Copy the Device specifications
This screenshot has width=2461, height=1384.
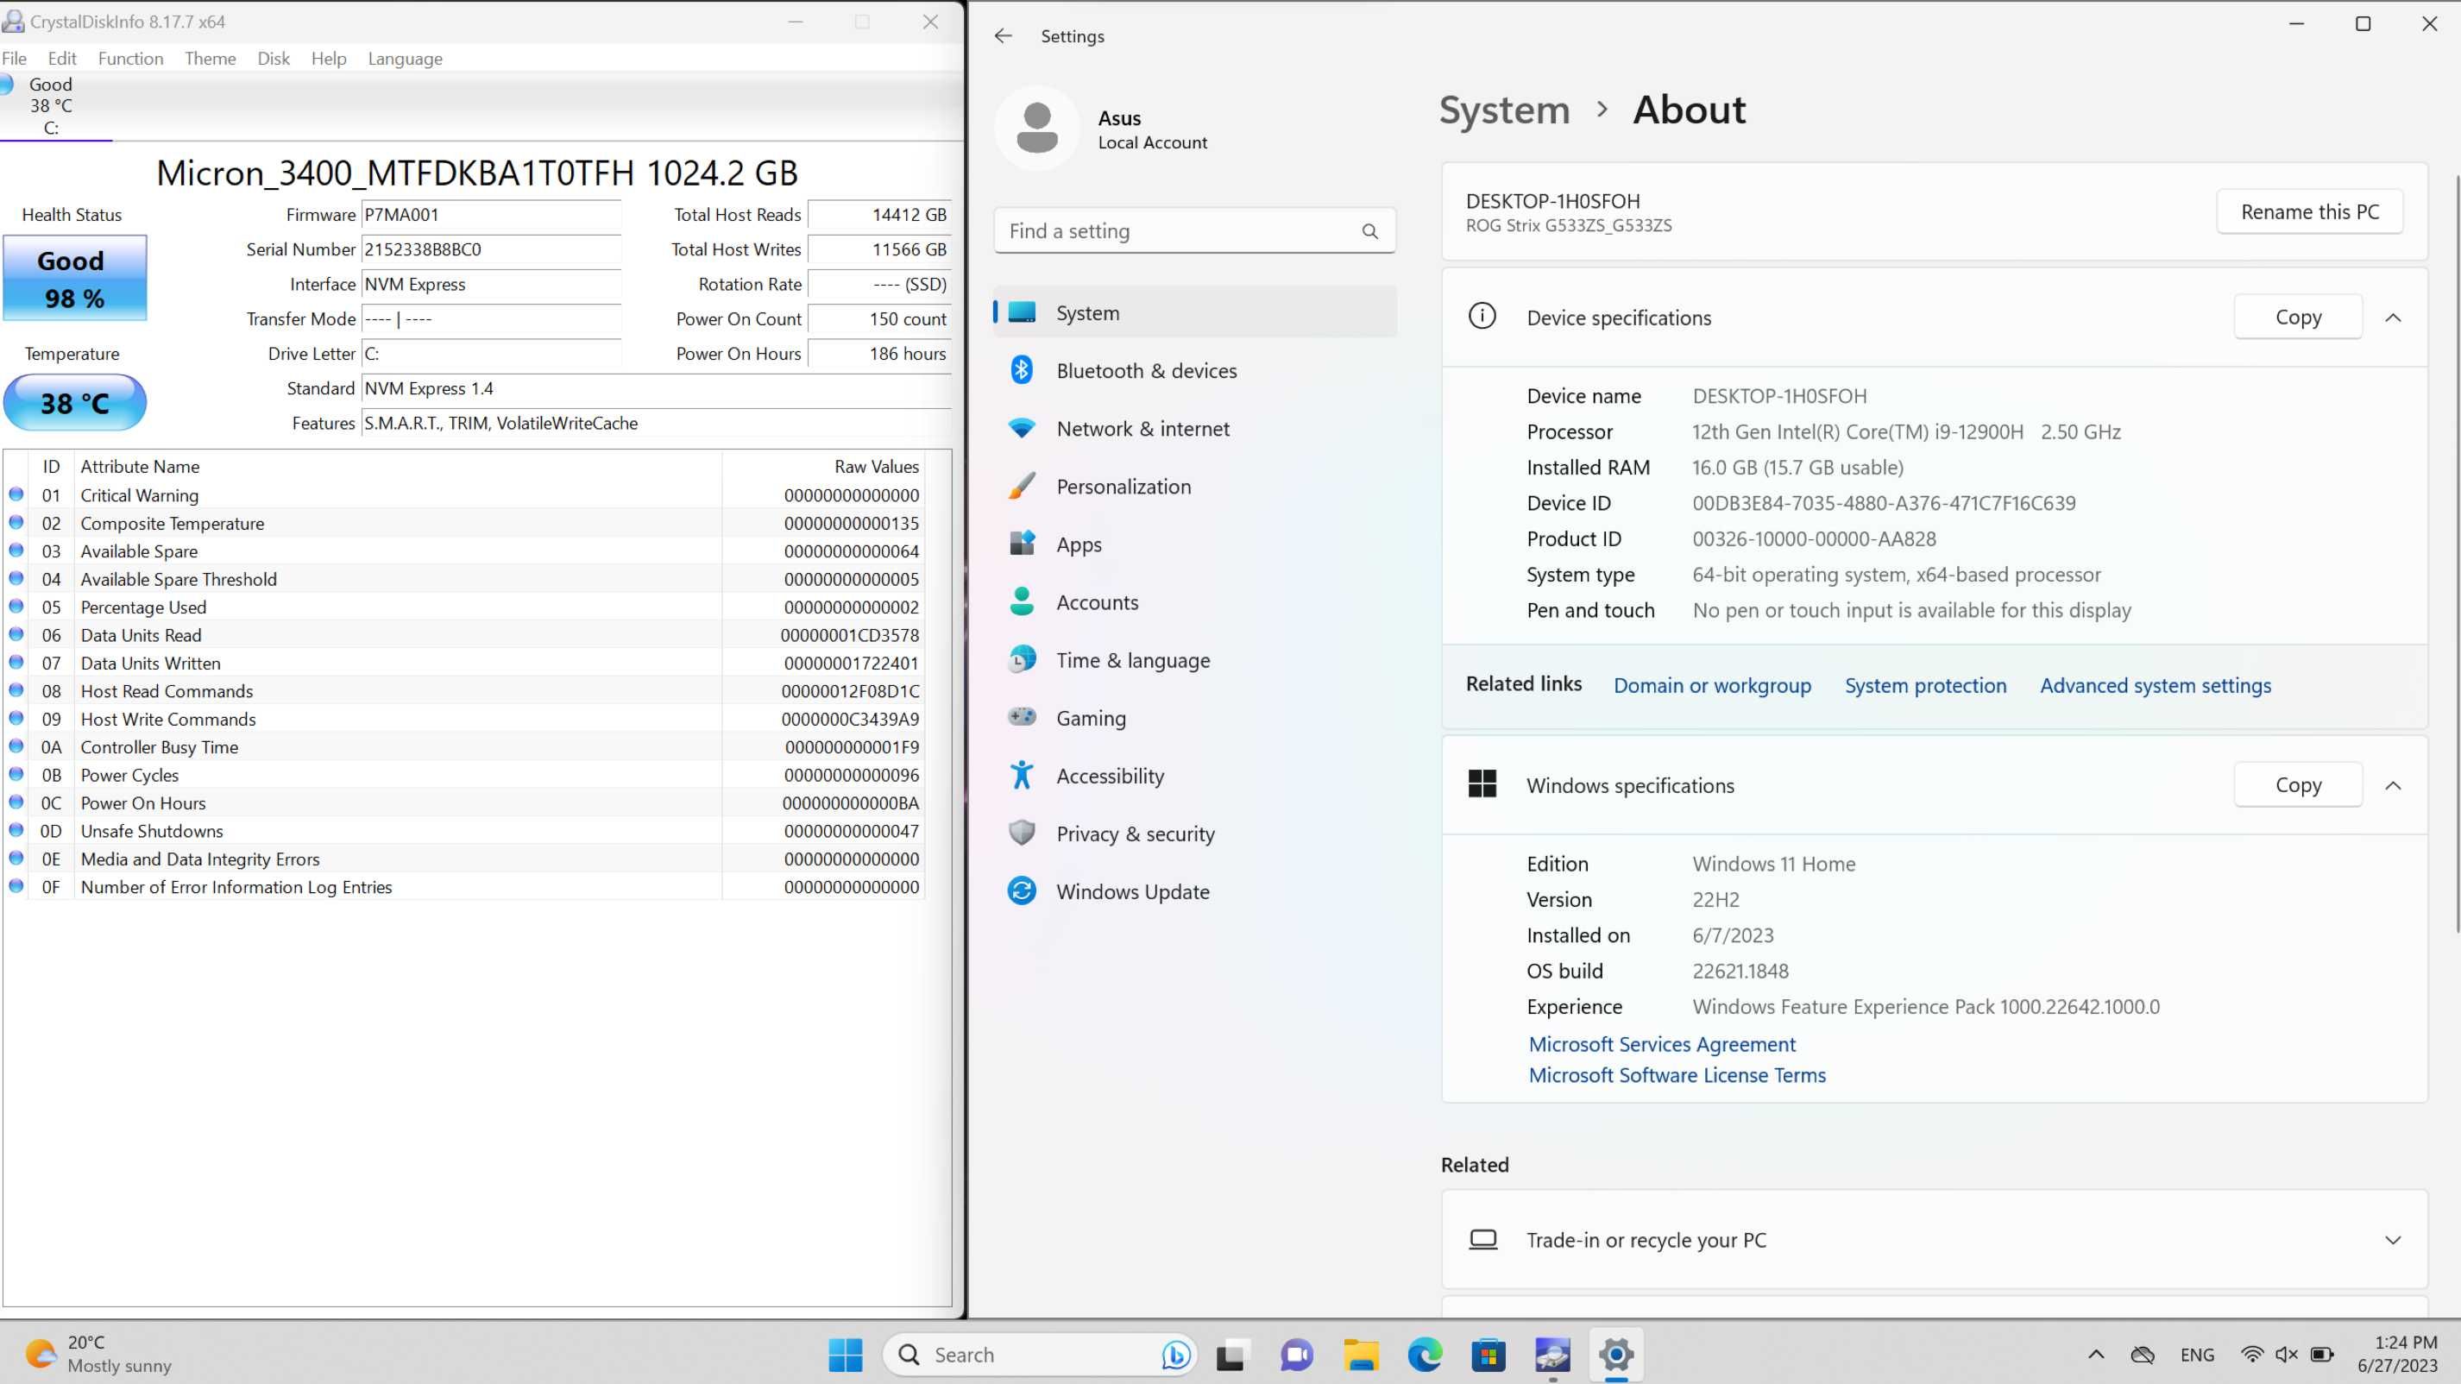(2298, 318)
